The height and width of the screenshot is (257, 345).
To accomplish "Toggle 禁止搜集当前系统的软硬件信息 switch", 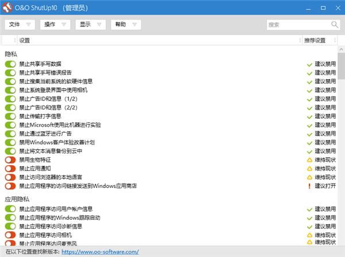I will (x=10, y=81).
